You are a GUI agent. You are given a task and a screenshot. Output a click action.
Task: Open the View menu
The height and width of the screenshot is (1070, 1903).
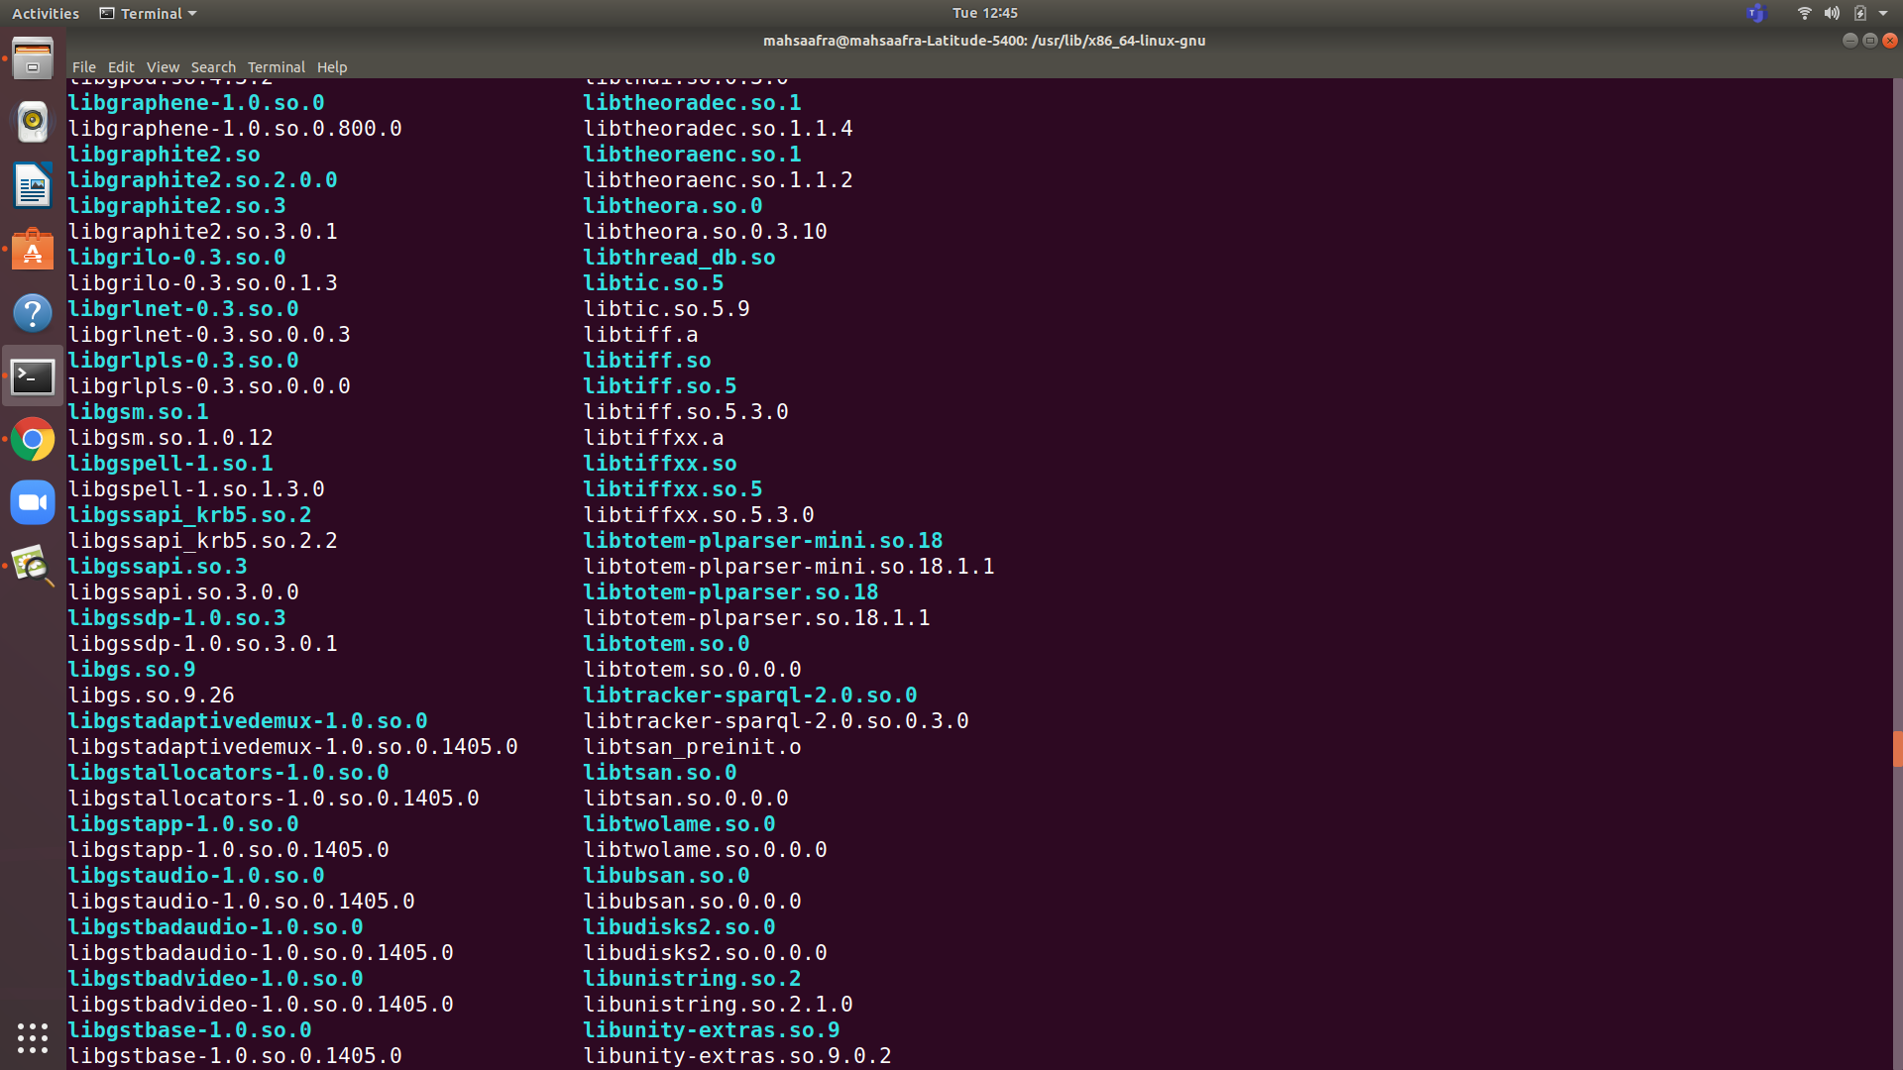pos(163,67)
